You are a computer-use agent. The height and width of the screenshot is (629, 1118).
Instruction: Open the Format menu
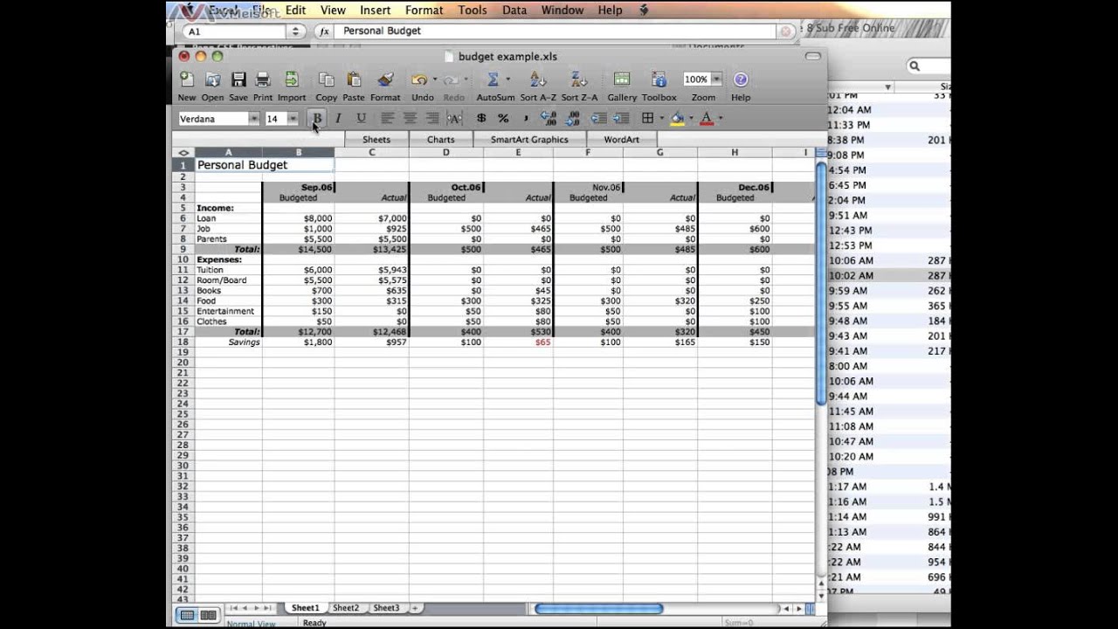point(424,10)
